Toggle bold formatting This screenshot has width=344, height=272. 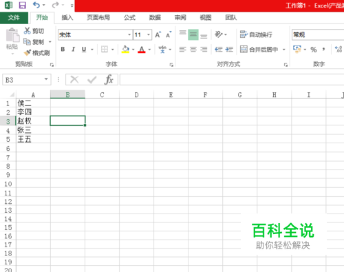click(x=63, y=50)
